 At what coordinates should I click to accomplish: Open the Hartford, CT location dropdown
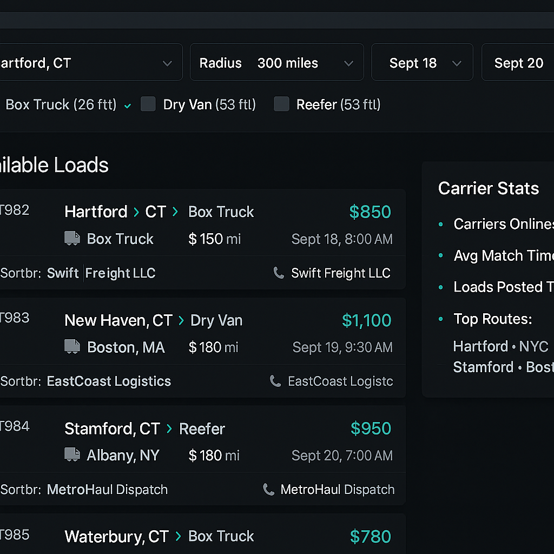tap(87, 63)
